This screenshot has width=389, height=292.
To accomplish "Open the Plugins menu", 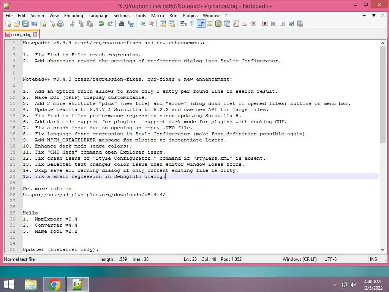I will [x=190, y=15].
